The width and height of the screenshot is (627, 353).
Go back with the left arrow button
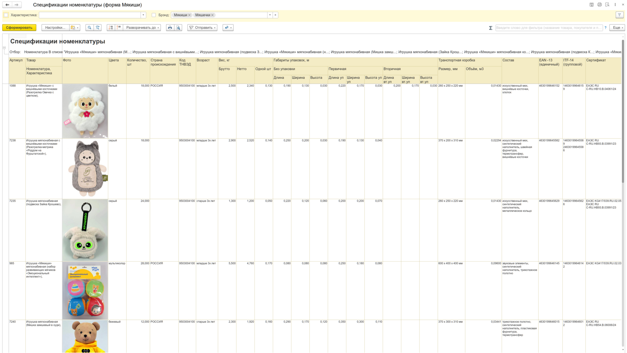7,5
